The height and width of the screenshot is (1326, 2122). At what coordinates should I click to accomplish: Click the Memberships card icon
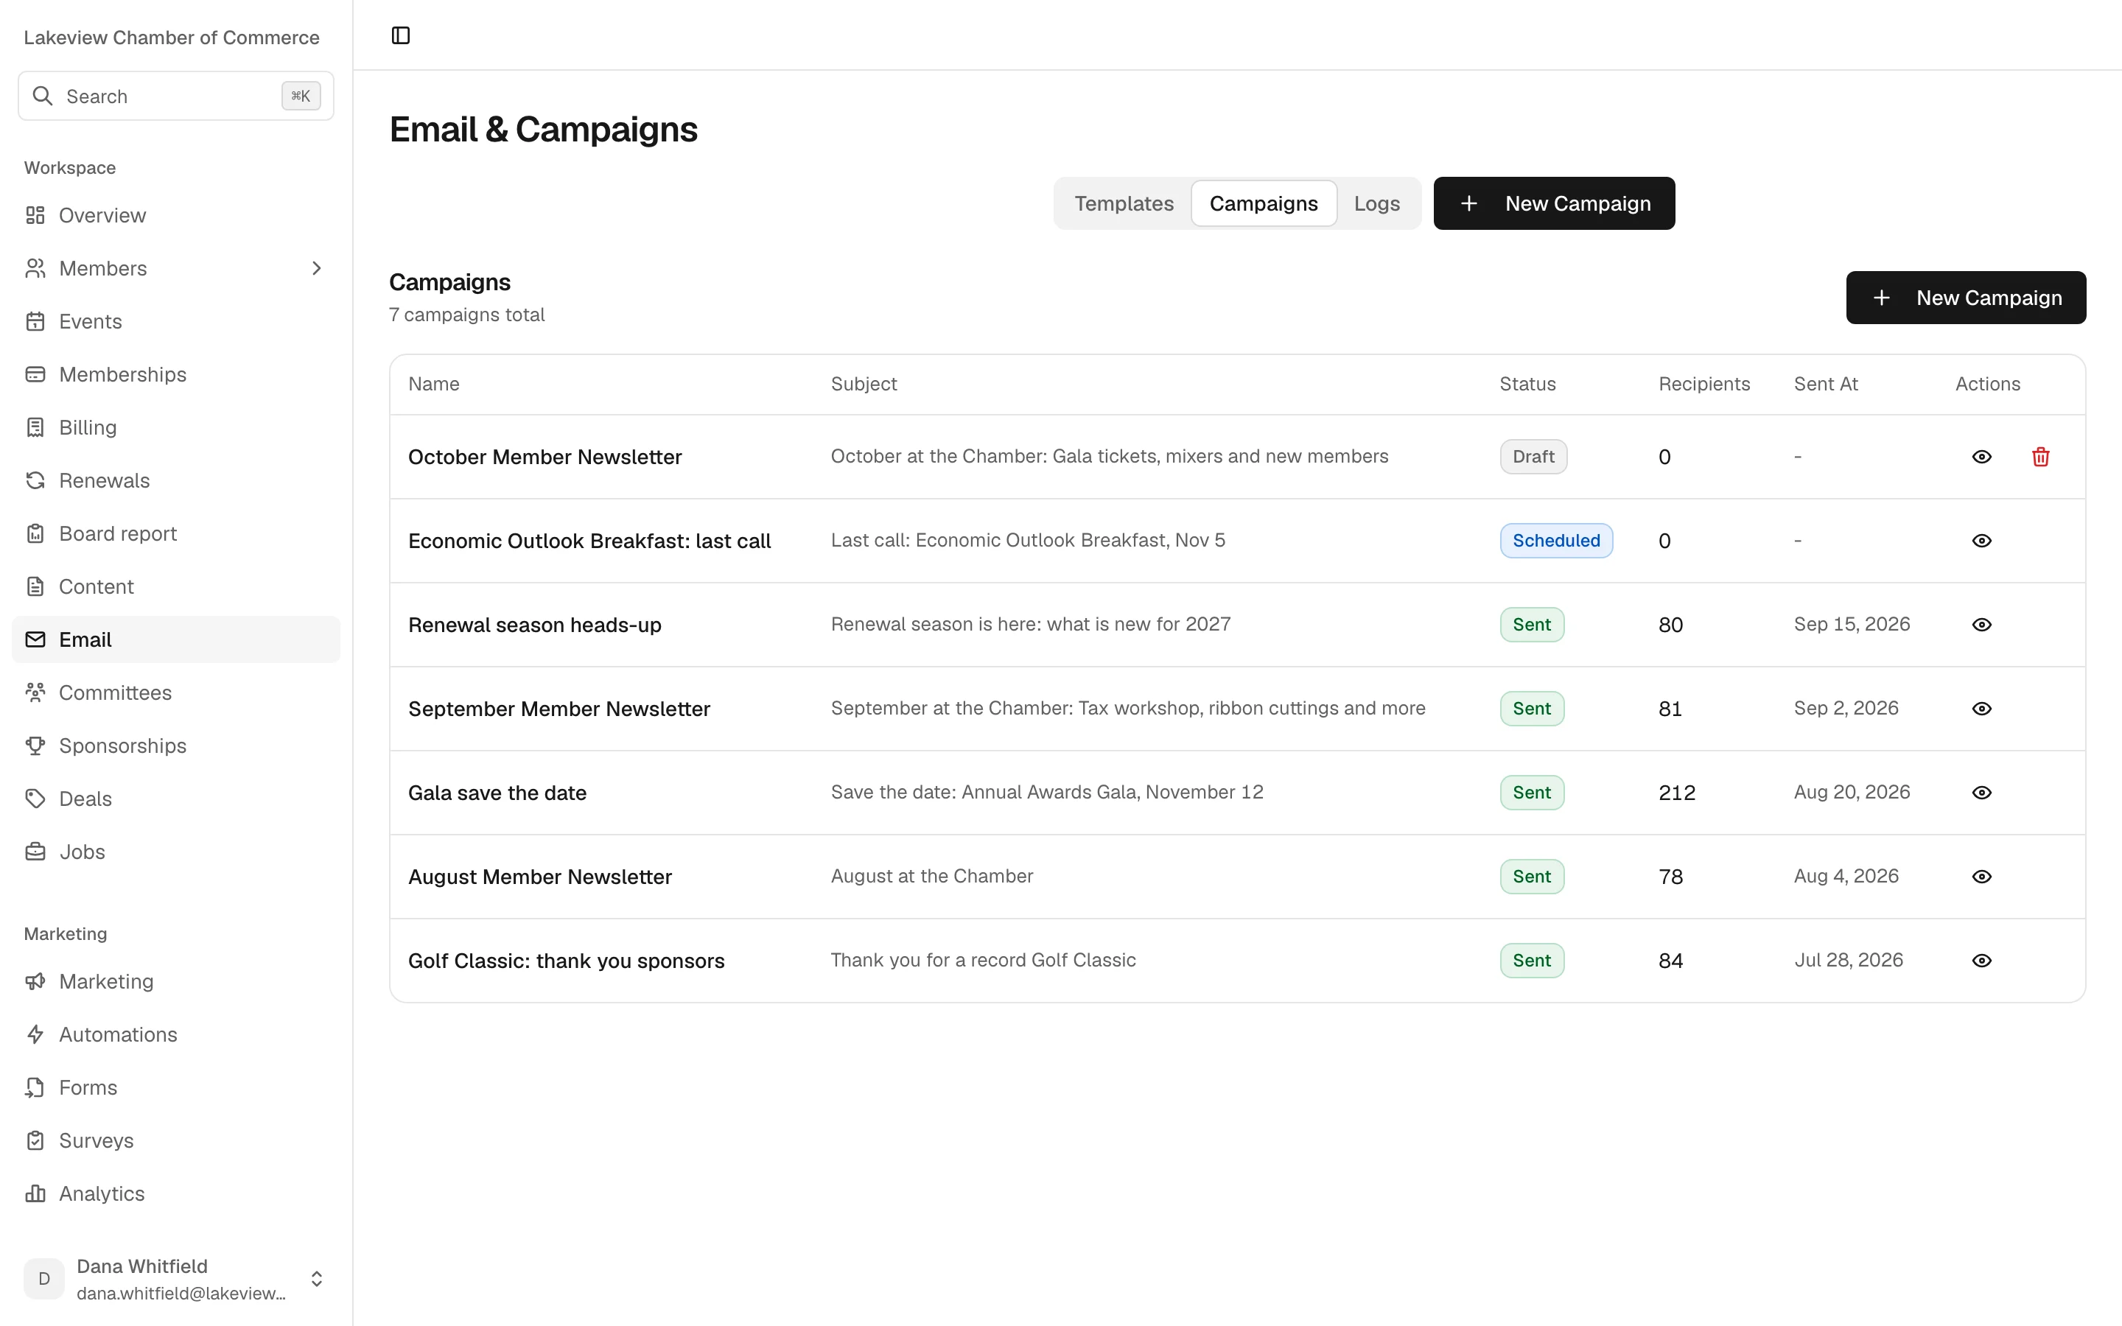pyautogui.click(x=35, y=374)
